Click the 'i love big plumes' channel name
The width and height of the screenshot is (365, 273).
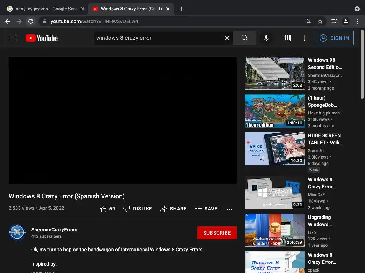pyautogui.click(x=324, y=113)
